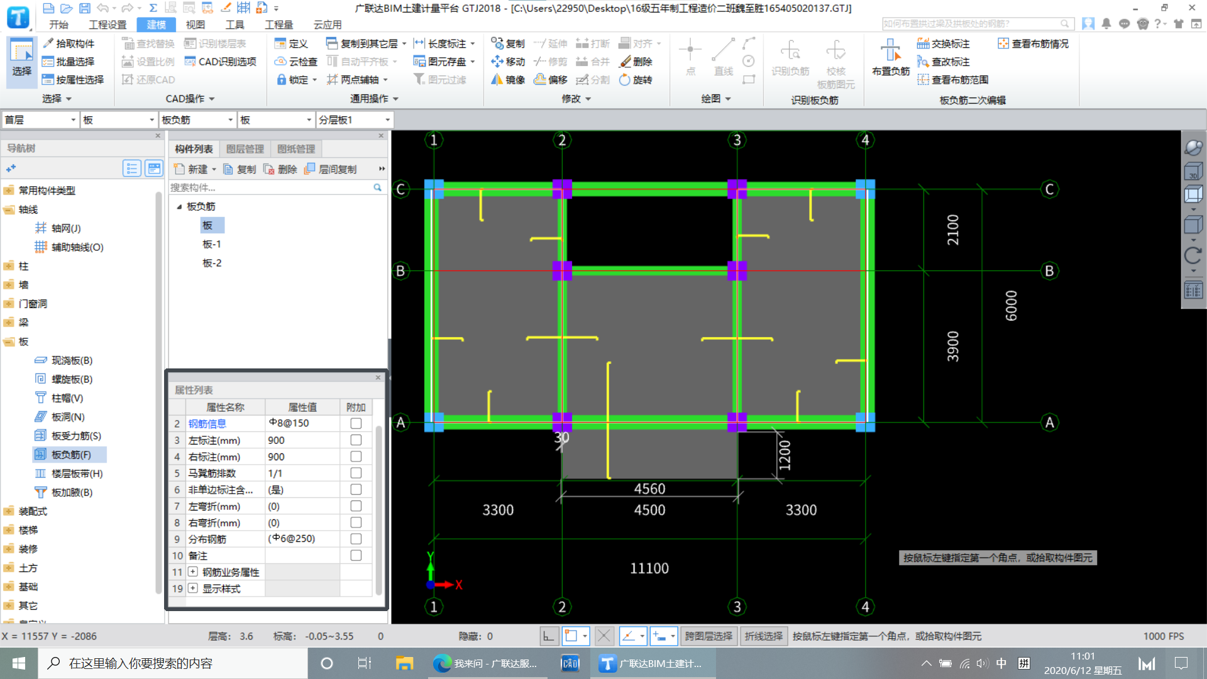Toggle checkbox for 左标注(mm) row
Viewport: 1207px width, 679px height.
point(356,439)
